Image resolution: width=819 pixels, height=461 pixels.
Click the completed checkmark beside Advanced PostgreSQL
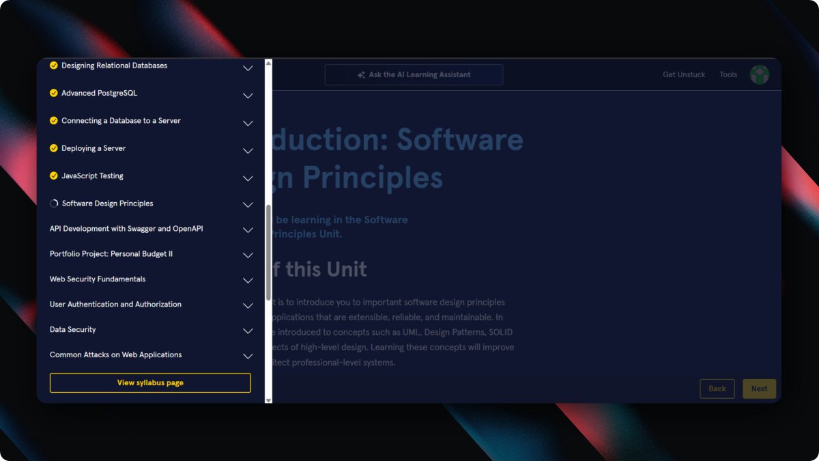point(54,93)
